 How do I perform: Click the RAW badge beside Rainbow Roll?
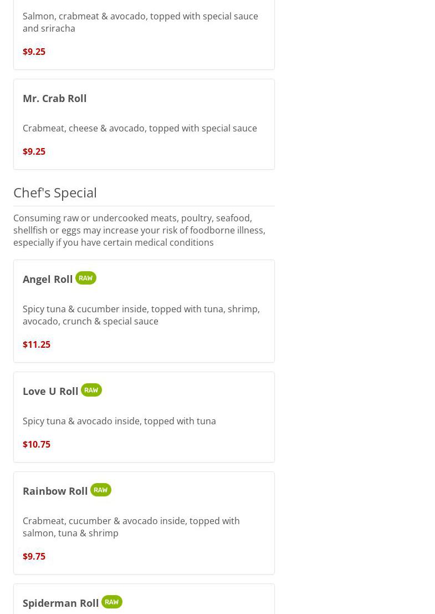click(x=100, y=490)
